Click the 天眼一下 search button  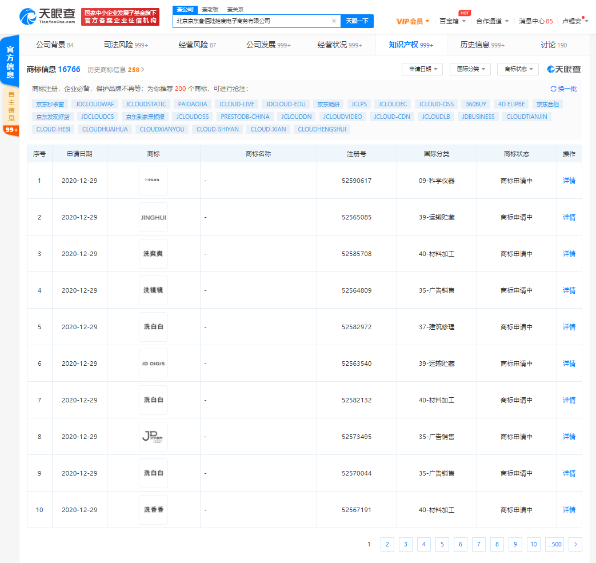click(357, 21)
